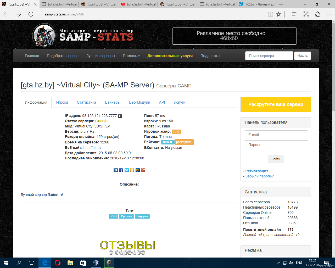Click Раскрутите ваш сервер yellow button
335x268 pixels.
[276, 104]
